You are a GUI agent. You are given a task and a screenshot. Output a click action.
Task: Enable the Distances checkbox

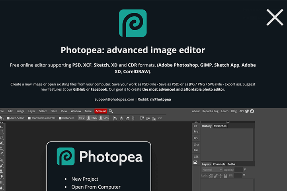tap(60, 118)
